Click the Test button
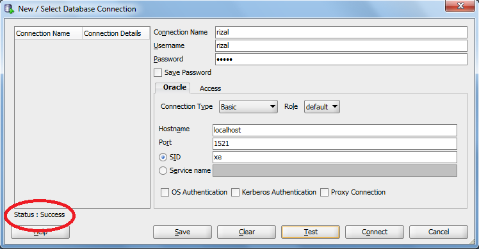Viewport: 479px width, 249px height. click(x=311, y=232)
